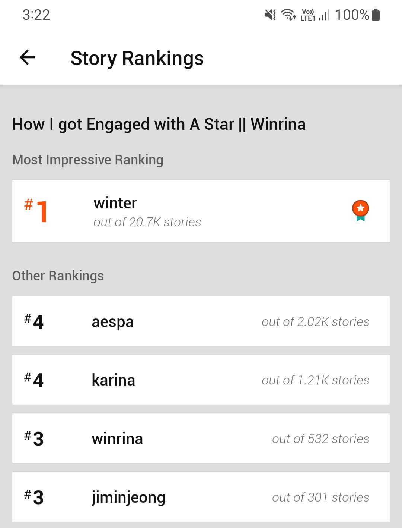Tap the battery icon

tap(376, 15)
